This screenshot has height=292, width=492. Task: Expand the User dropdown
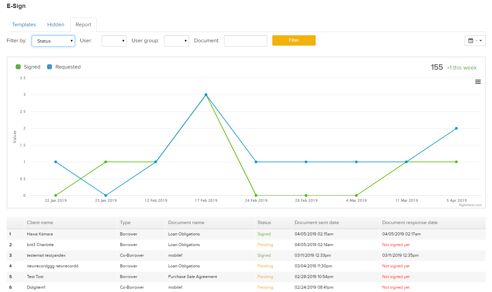pyautogui.click(x=114, y=41)
